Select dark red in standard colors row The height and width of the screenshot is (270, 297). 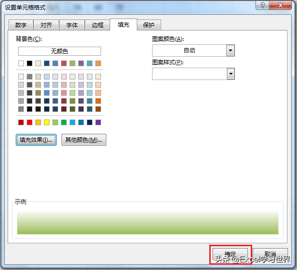pyautogui.click(x=21, y=122)
